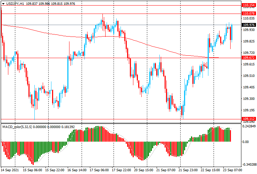This screenshot has height=174, width=257.
Task: Click the 109.195 price scale value
Action: [249, 110]
